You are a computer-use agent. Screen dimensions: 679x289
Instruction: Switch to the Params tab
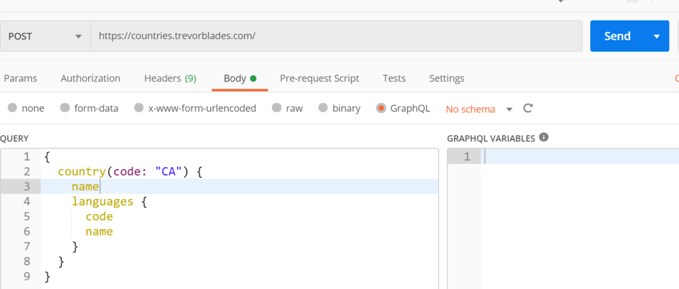[21, 78]
